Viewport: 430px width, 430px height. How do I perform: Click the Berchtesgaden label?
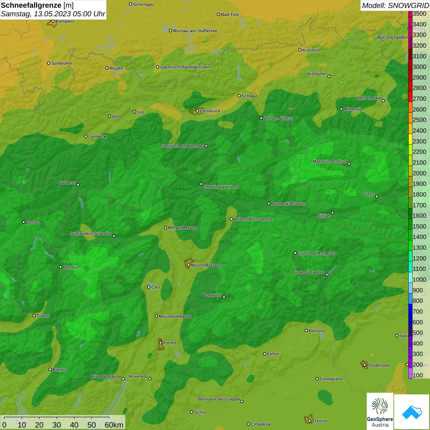point(393,37)
